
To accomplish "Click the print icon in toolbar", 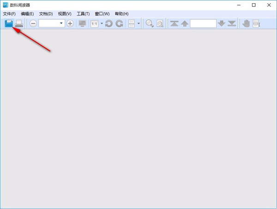I will pyautogui.click(x=19, y=23).
